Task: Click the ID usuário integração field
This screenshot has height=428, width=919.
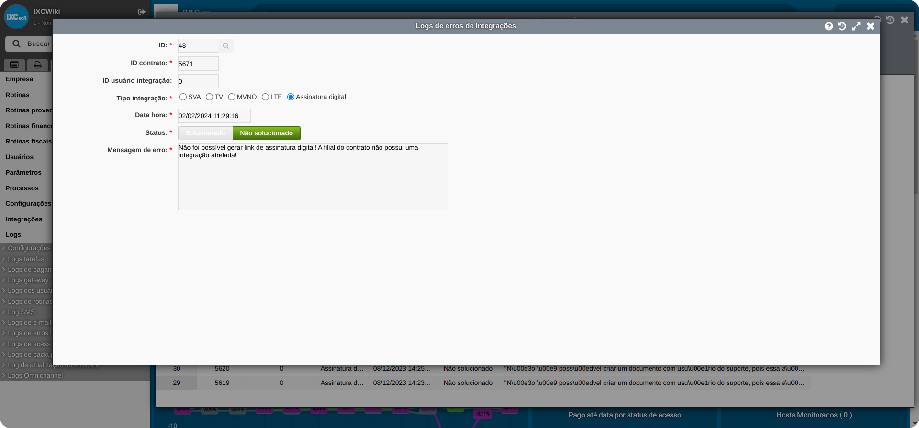Action: pos(198,81)
